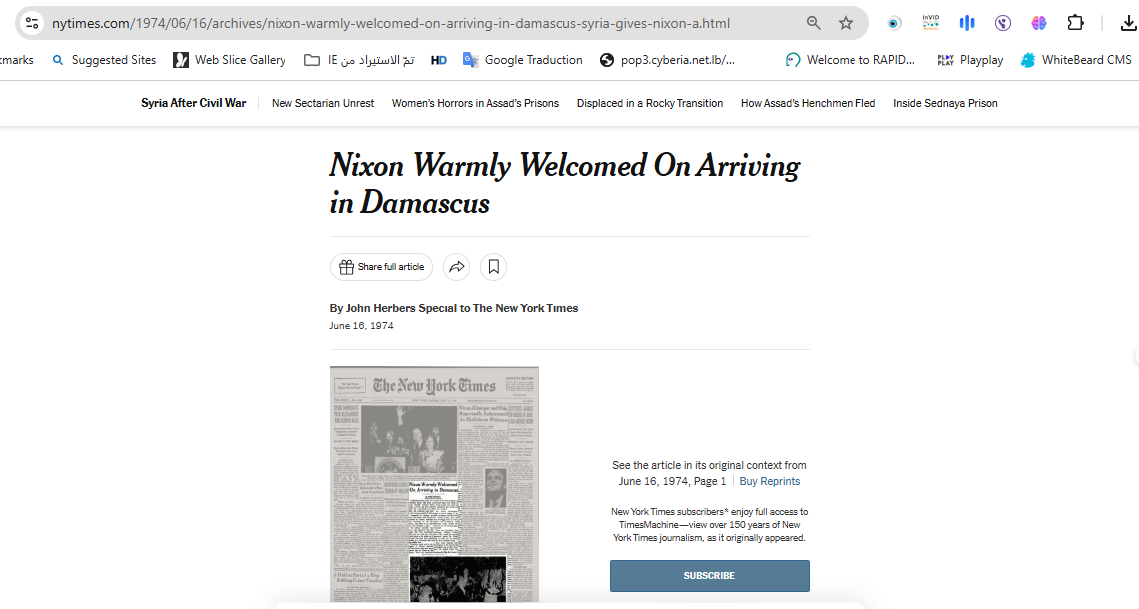1139x609 pixels.
Task: Open the pink brain extension
Action: click(x=1039, y=23)
